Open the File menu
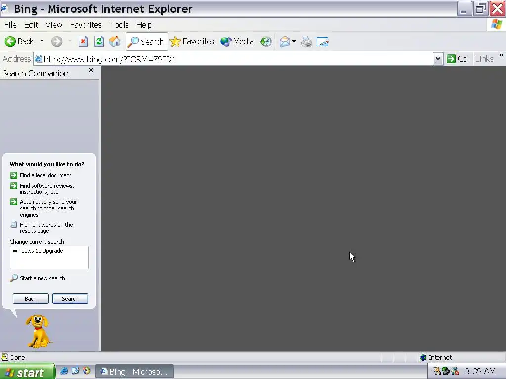 coord(10,25)
